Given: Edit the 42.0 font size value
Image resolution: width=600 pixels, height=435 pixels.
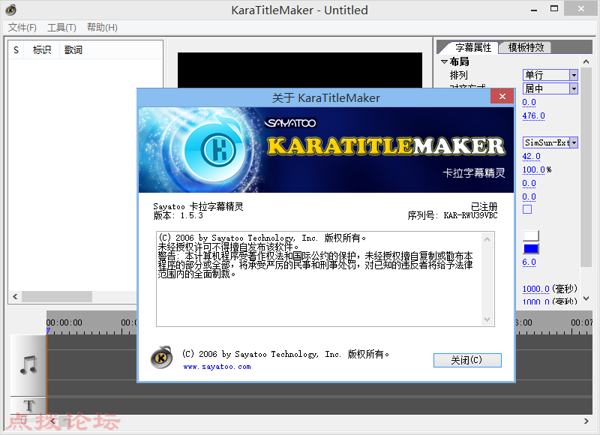Looking at the screenshot, I should click(x=531, y=156).
